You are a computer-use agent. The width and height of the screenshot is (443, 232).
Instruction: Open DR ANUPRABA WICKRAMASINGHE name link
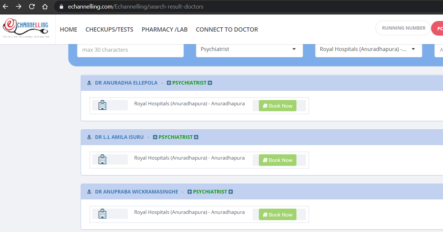pos(137,192)
